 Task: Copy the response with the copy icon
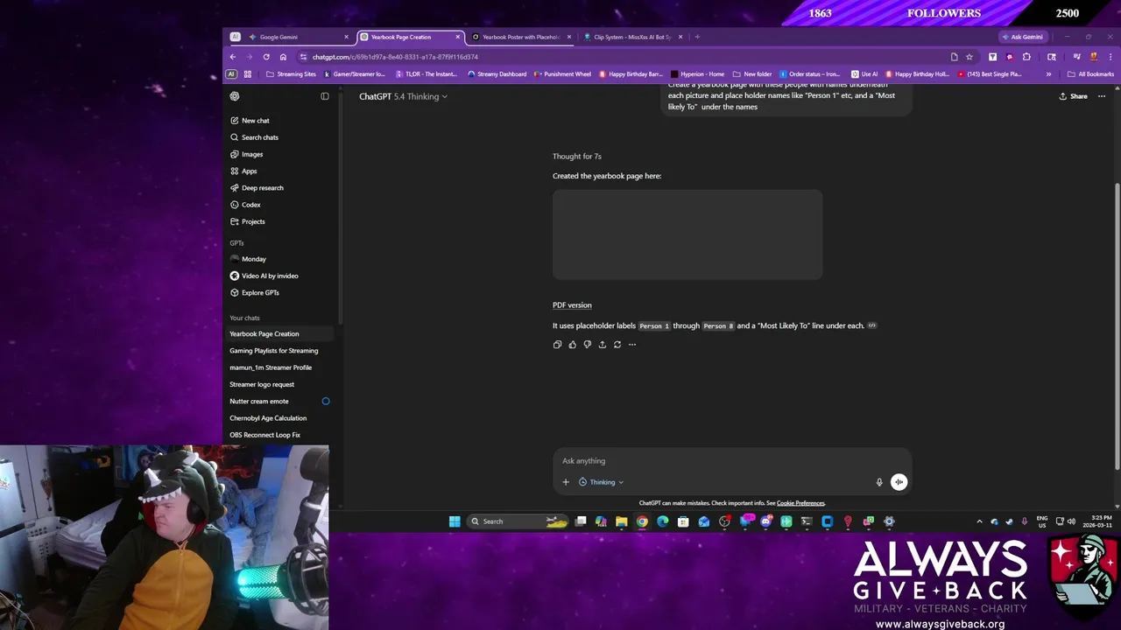pyautogui.click(x=557, y=345)
